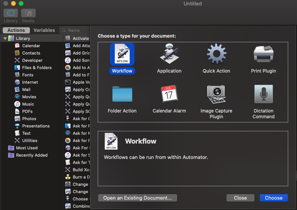297x210 pixels.
Task: Switch to the Actions tab
Action: (16, 30)
